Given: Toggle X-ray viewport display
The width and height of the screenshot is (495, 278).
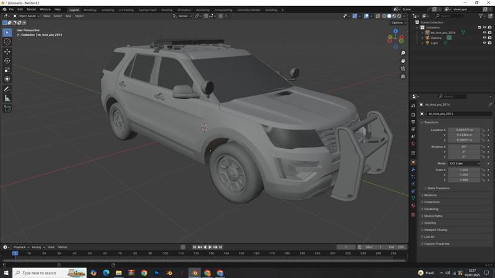Looking at the screenshot, I should 378,16.
